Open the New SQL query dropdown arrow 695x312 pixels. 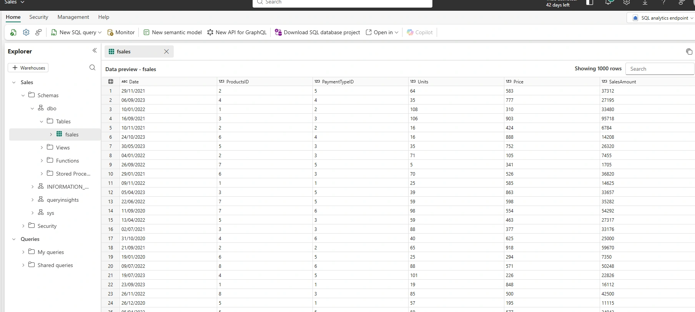point(100,33)
